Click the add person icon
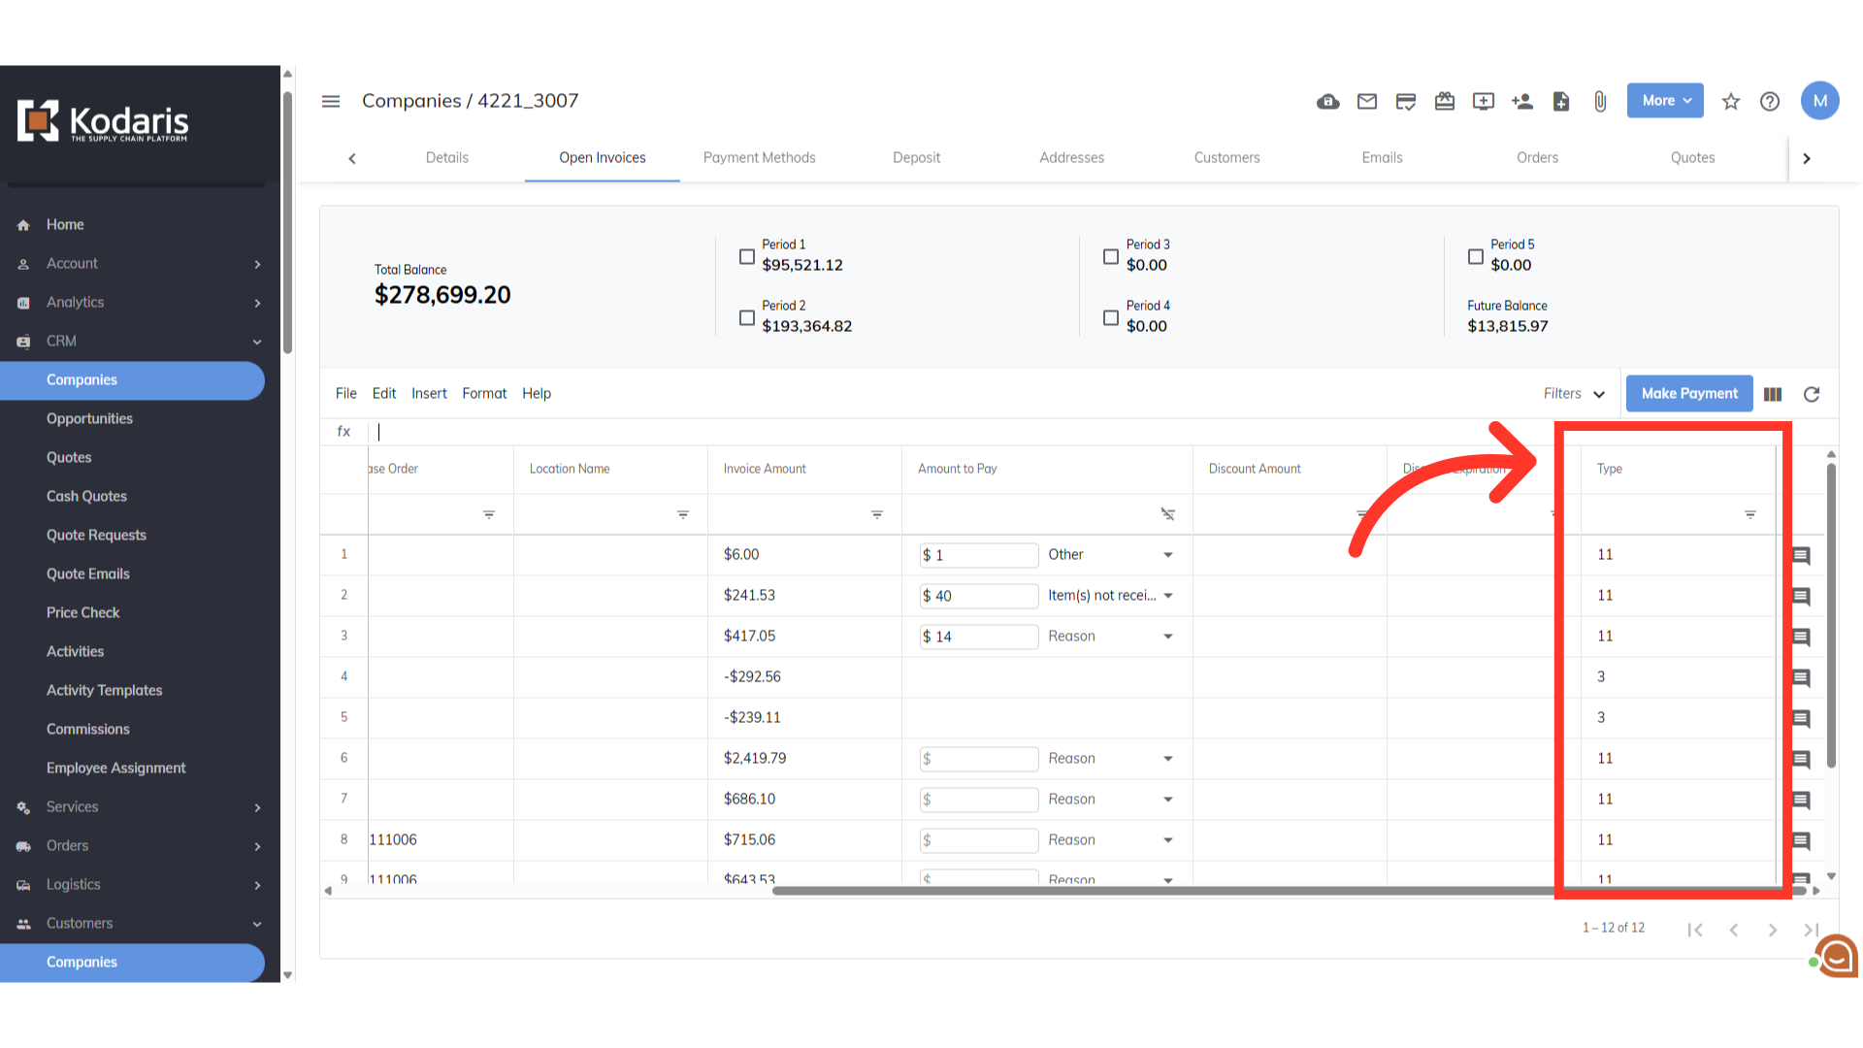Viewport: 1863px width, 1048px height. pyautogui.click(x=1521, y=101)
